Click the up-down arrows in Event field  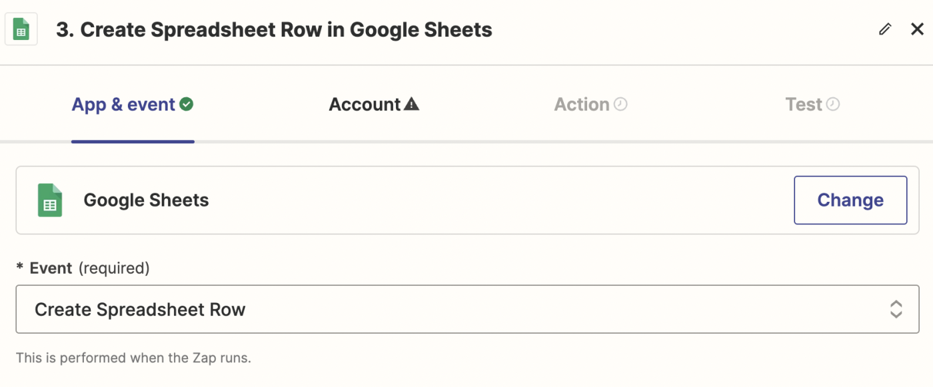coord(896,310)
